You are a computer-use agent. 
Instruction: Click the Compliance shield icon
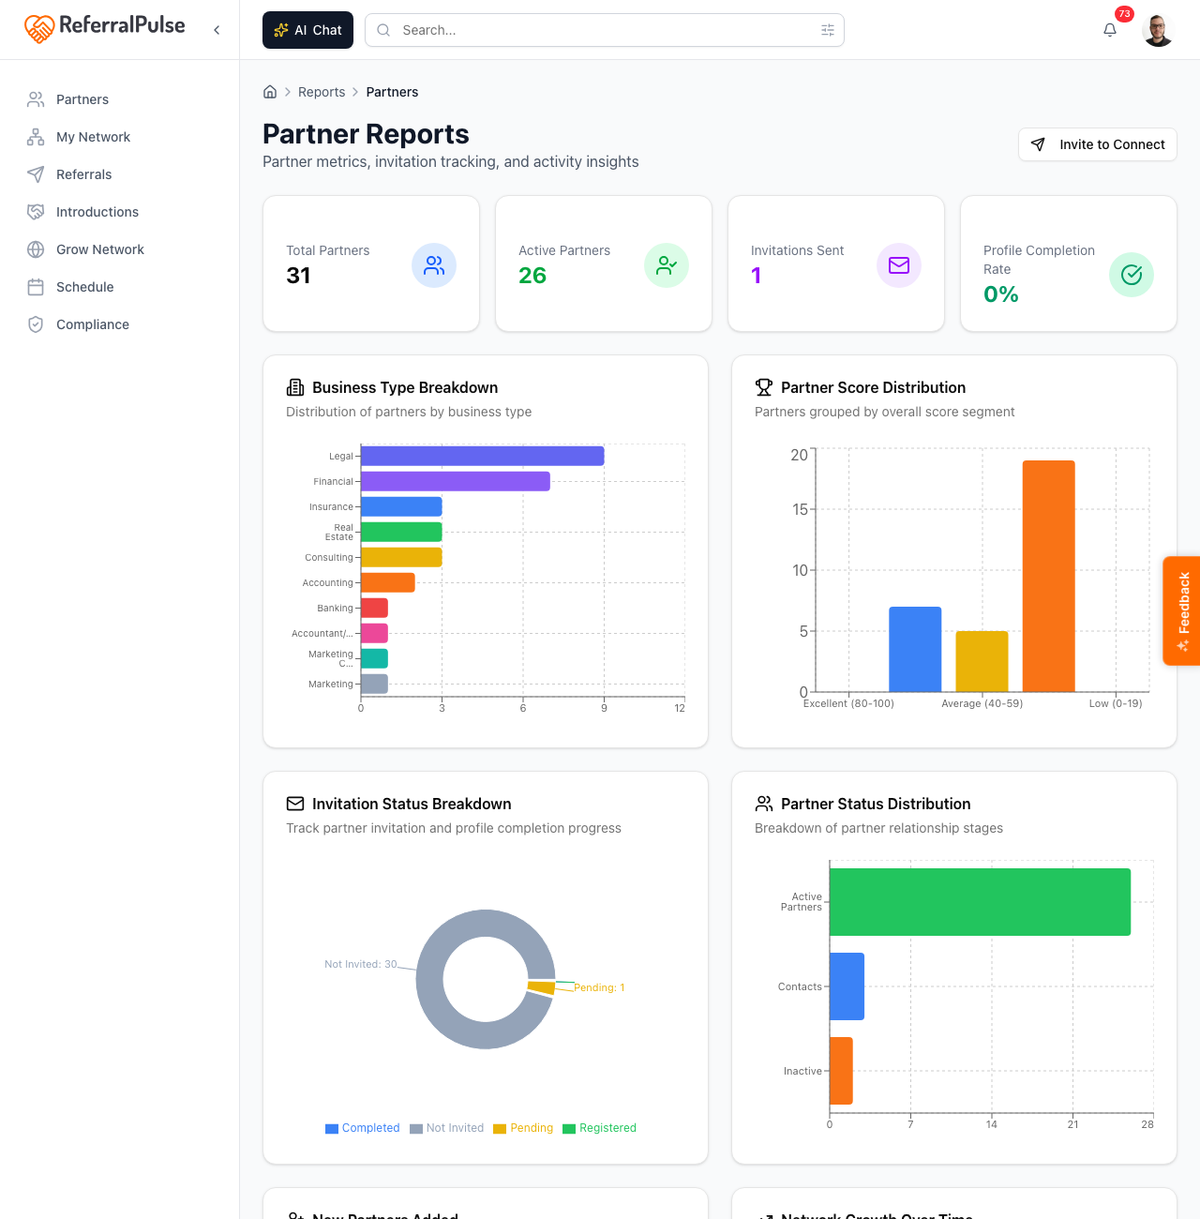36,324
